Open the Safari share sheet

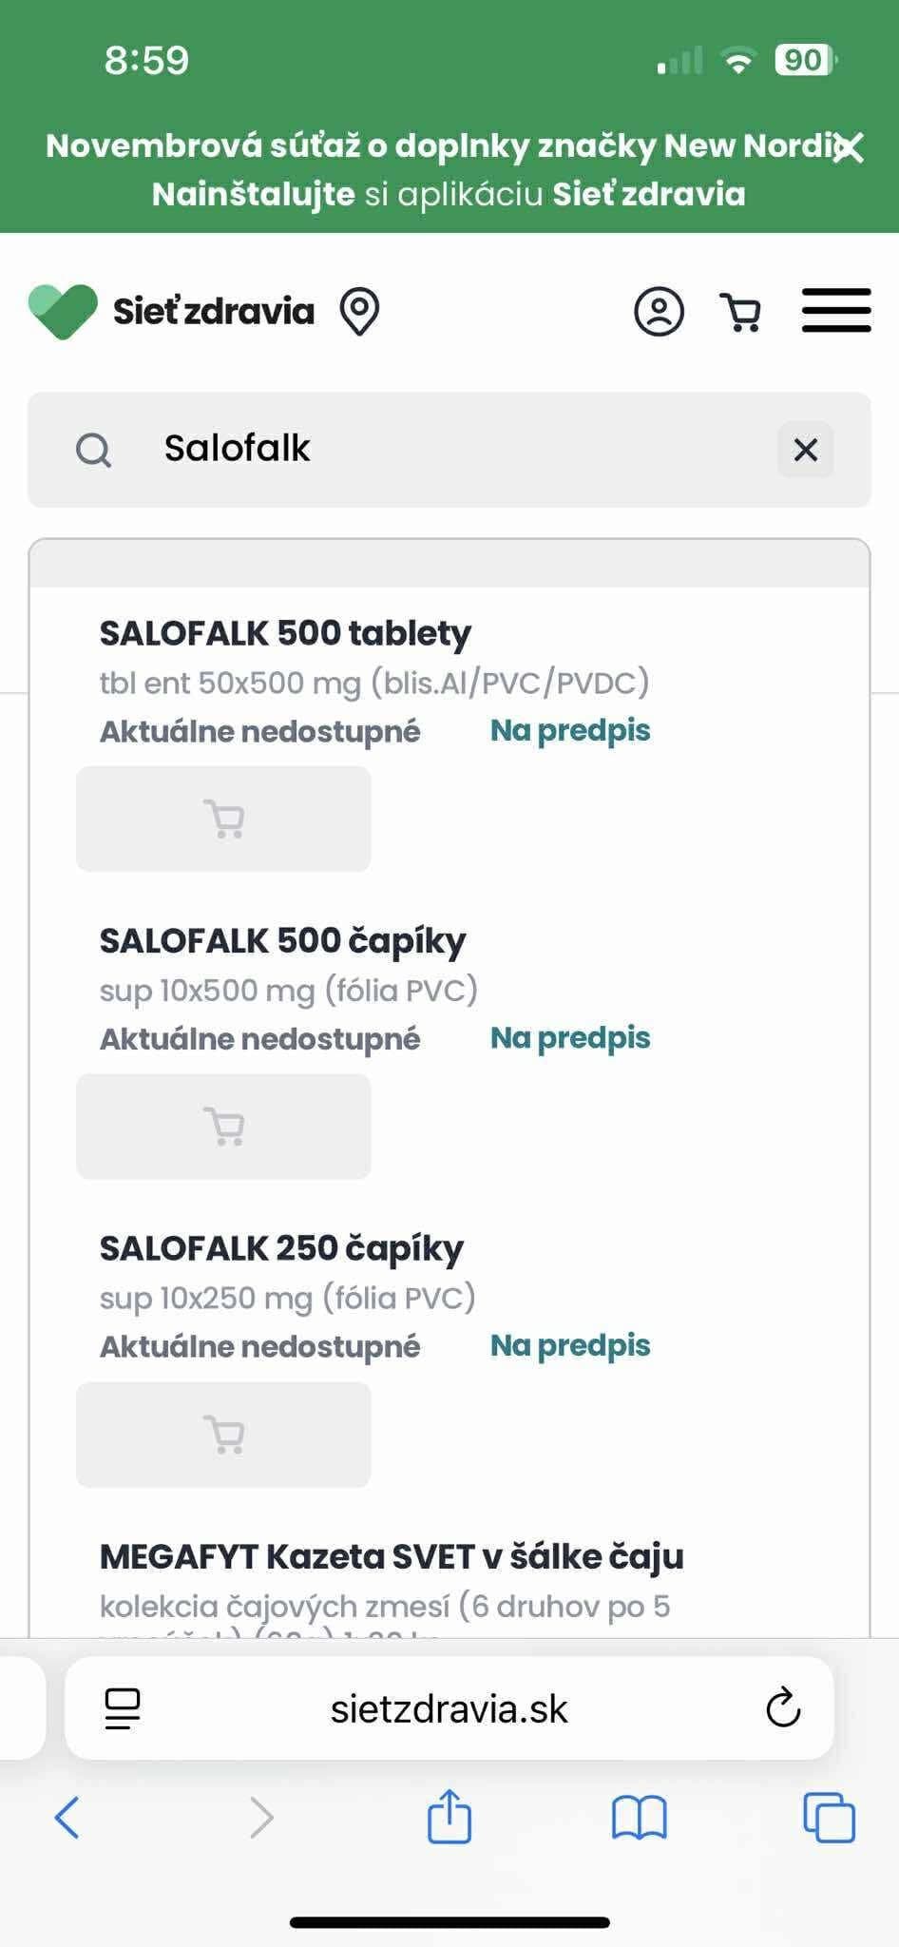pos(449,1817)
